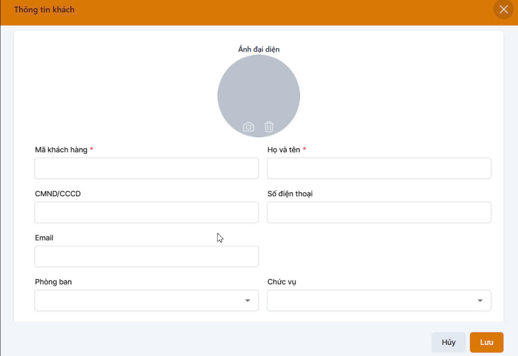Click the Số điện thoại label

click(x=290, y=194)
